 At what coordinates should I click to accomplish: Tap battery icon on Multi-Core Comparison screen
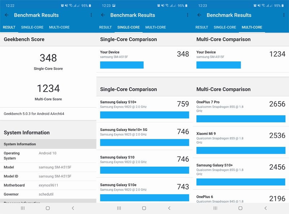pos(282,5)
